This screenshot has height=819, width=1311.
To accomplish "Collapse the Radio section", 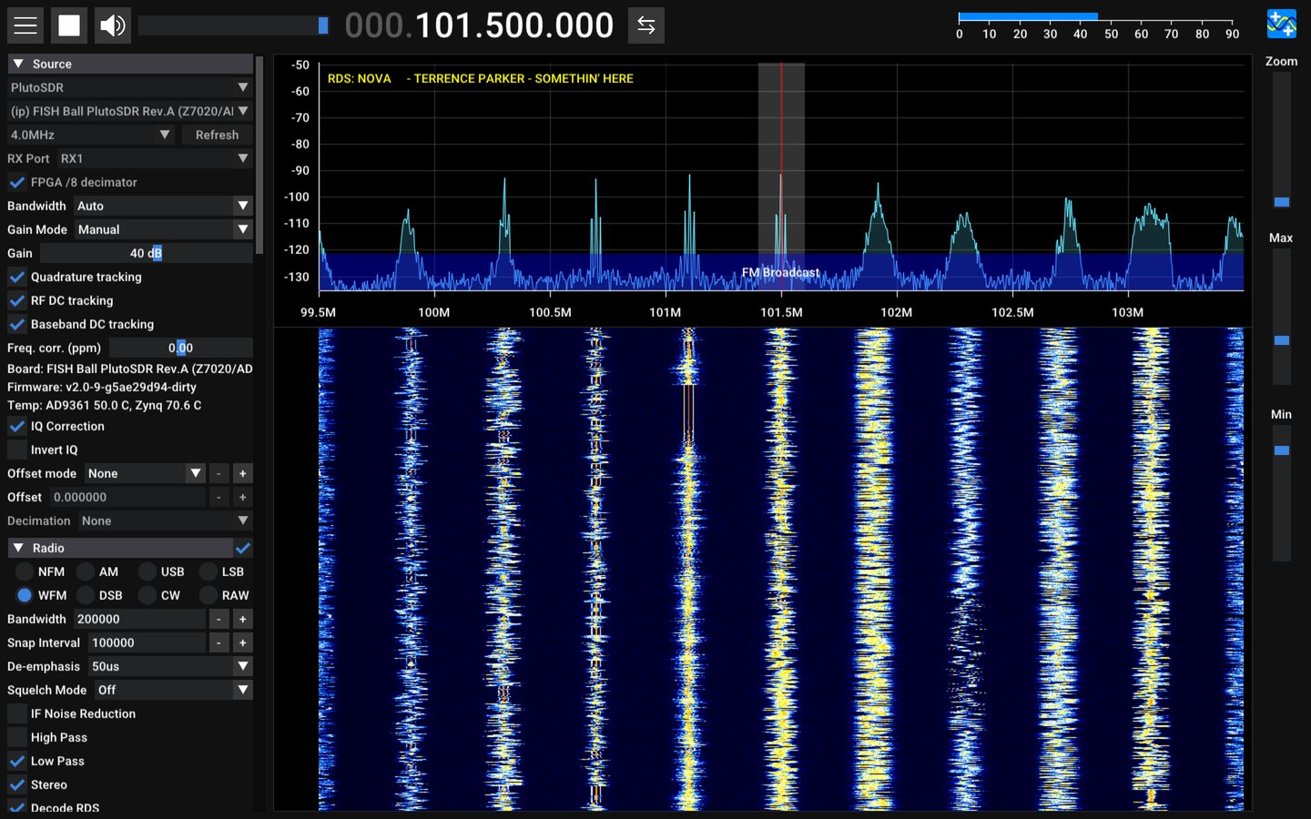I will point(120,548).
